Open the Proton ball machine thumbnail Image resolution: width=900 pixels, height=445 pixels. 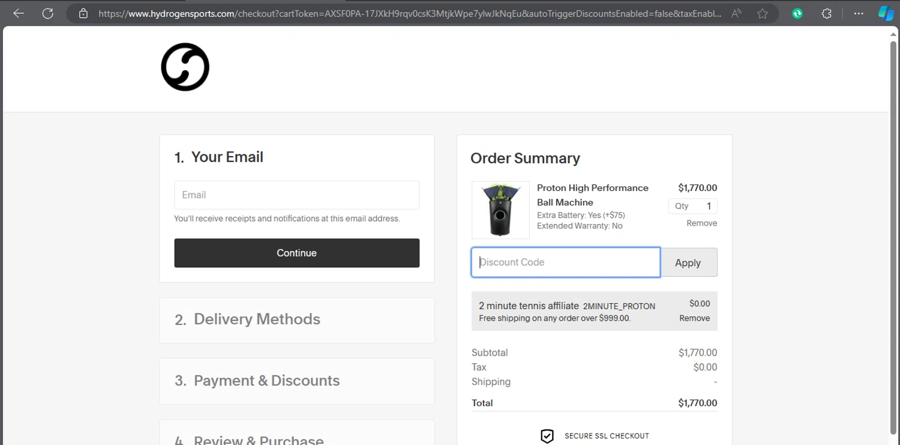click(500, 210)
